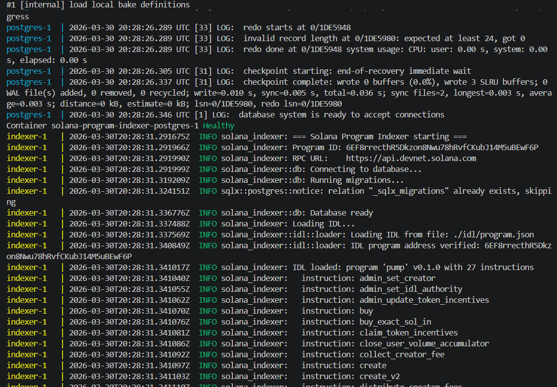Click the RPC URL https://api.devnet.solana.com

[411, 158]
